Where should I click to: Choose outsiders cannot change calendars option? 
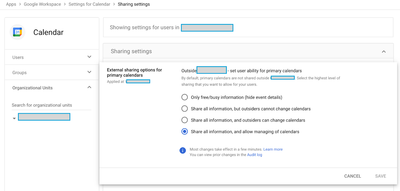[x=184, y=109]
